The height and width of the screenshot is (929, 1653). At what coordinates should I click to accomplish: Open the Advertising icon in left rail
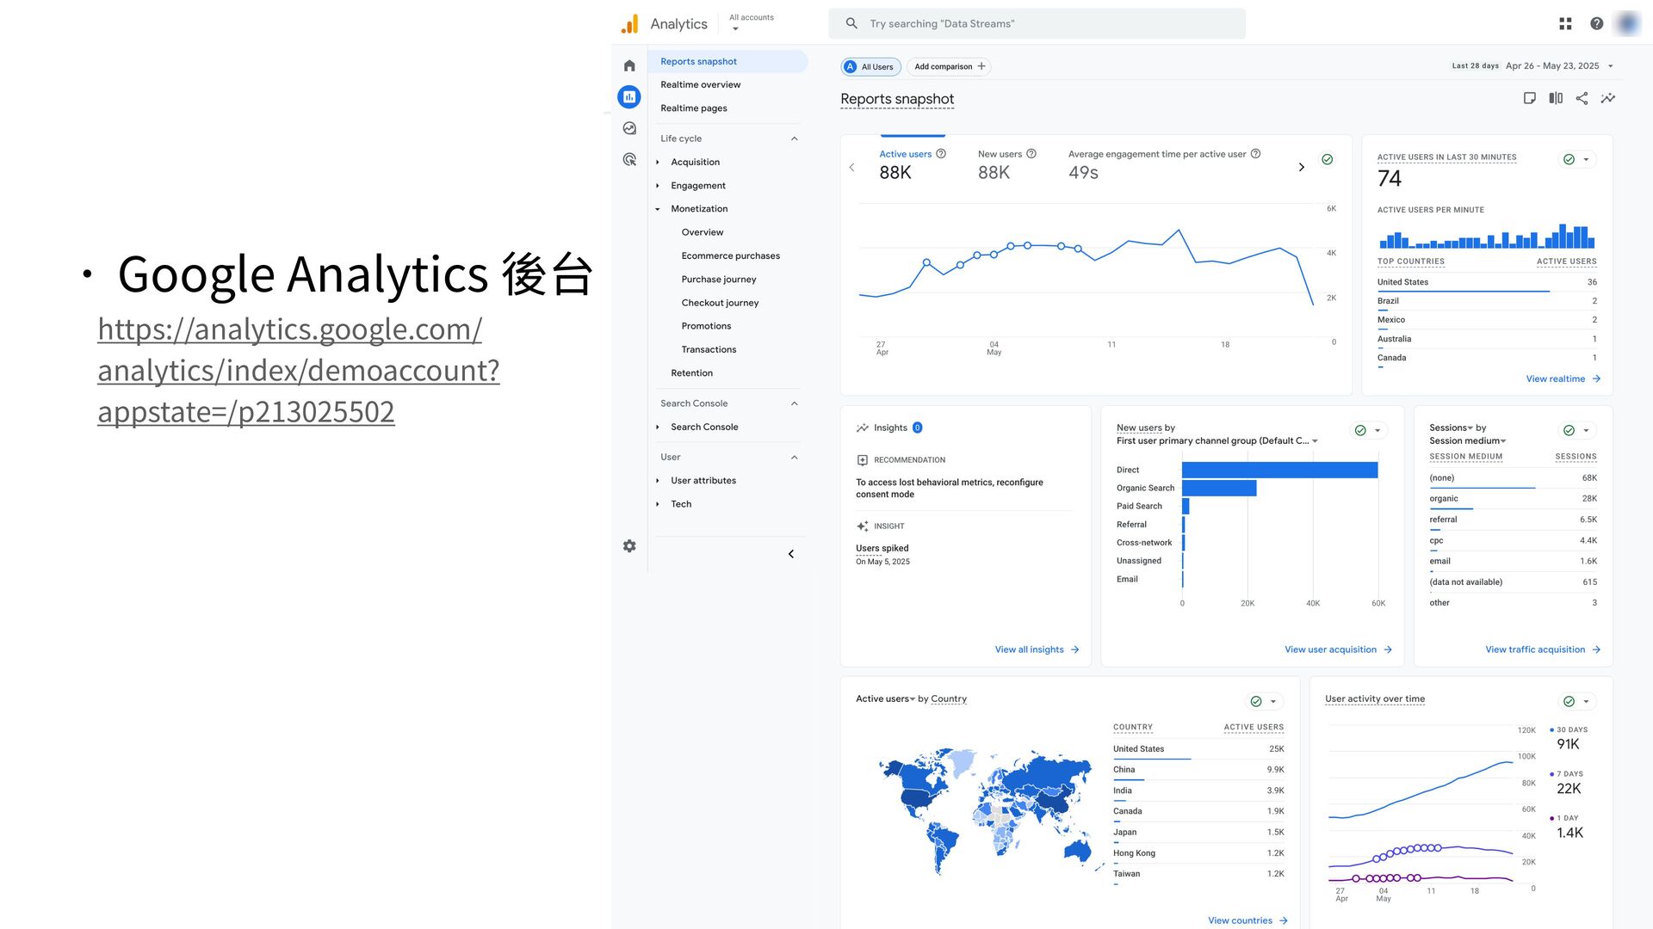click(x=629, y=160)
